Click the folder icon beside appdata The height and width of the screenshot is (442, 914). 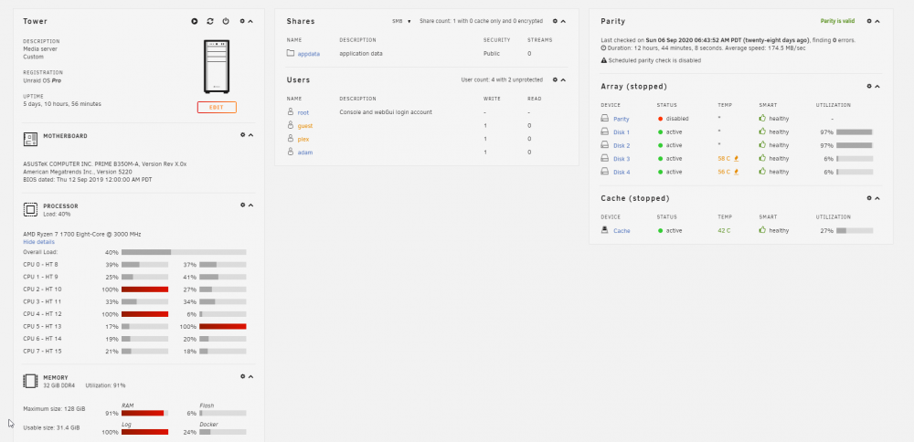click(291, 53)
